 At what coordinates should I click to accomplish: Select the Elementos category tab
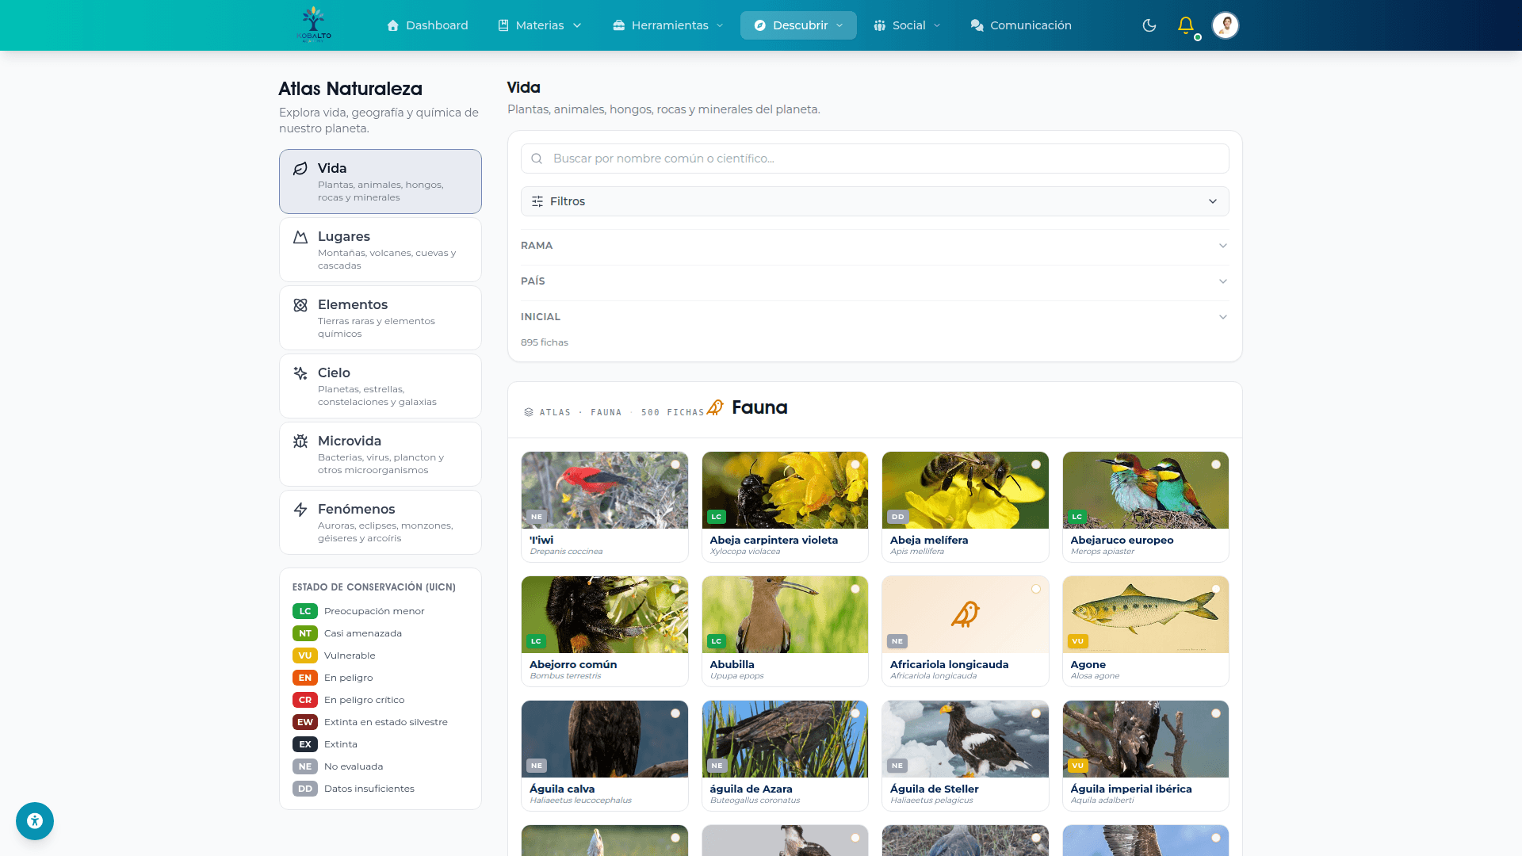coord(380,318)
